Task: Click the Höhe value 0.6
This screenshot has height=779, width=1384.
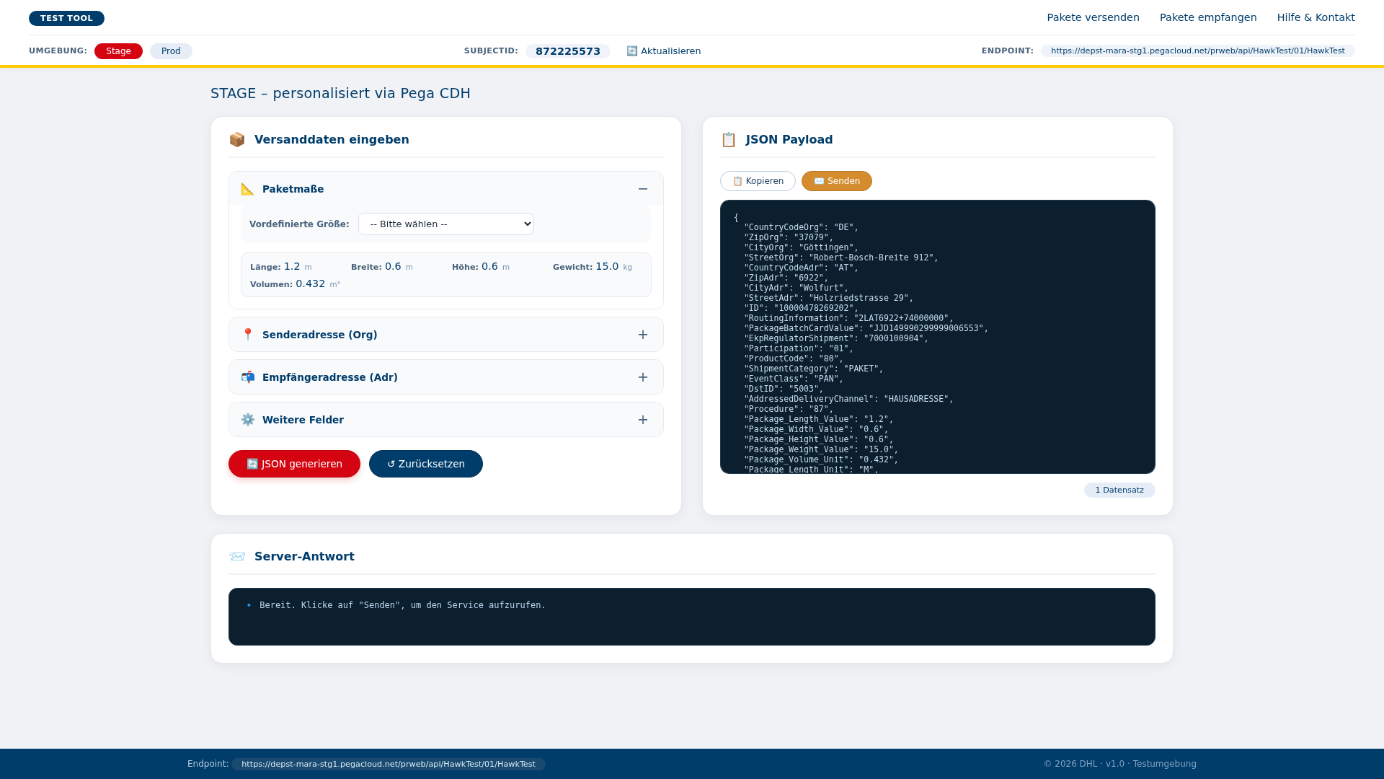Action: [489, 266]
